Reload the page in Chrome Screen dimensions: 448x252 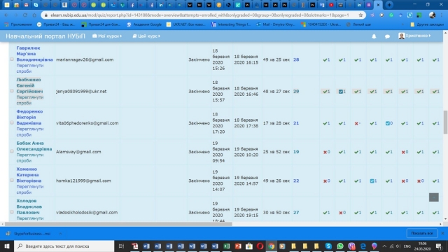25,15
